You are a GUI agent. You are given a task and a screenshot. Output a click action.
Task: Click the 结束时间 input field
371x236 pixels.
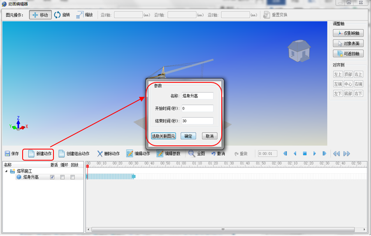coord(197,121)
